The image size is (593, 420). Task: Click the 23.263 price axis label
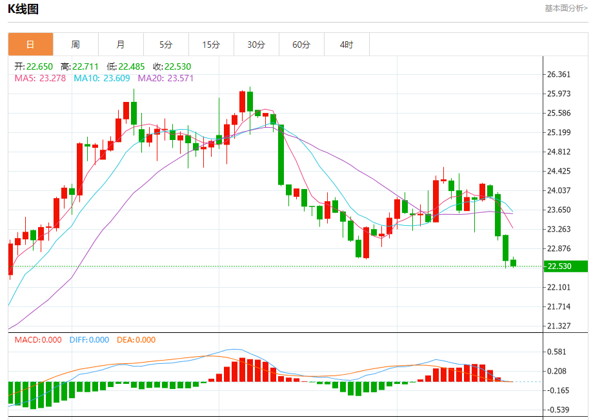[x=559, y=229]
